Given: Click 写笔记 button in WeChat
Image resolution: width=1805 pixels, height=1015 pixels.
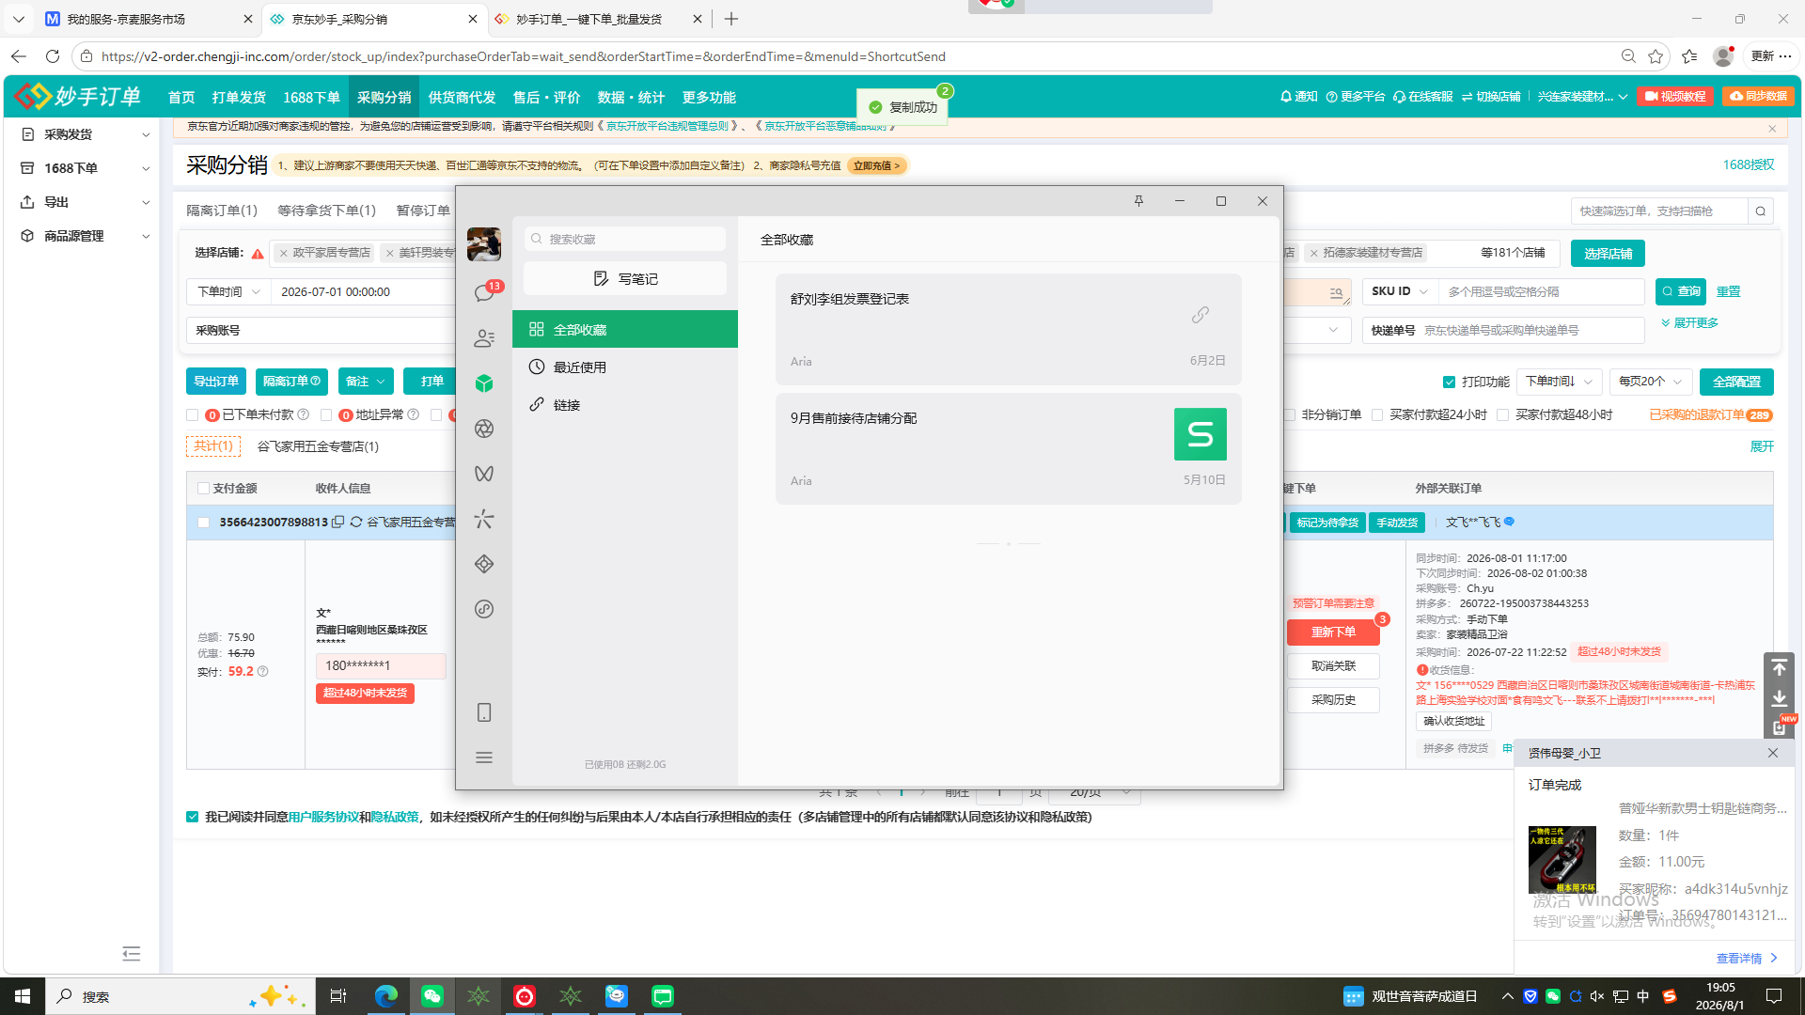Looking at the screenshot, I should pos(625,279).
